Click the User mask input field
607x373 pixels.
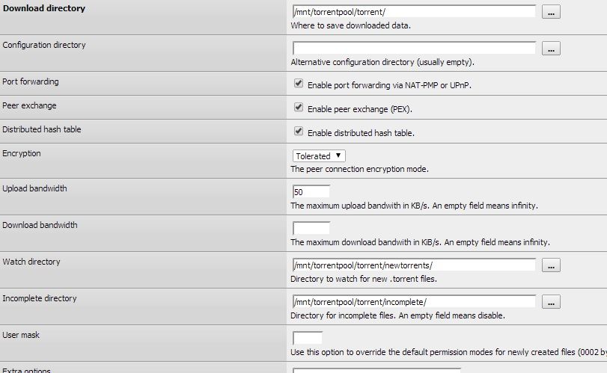click(308, 338)
